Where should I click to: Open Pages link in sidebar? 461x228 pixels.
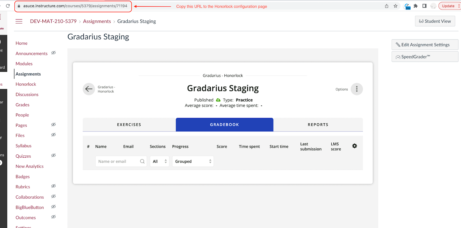click(21, 125)
